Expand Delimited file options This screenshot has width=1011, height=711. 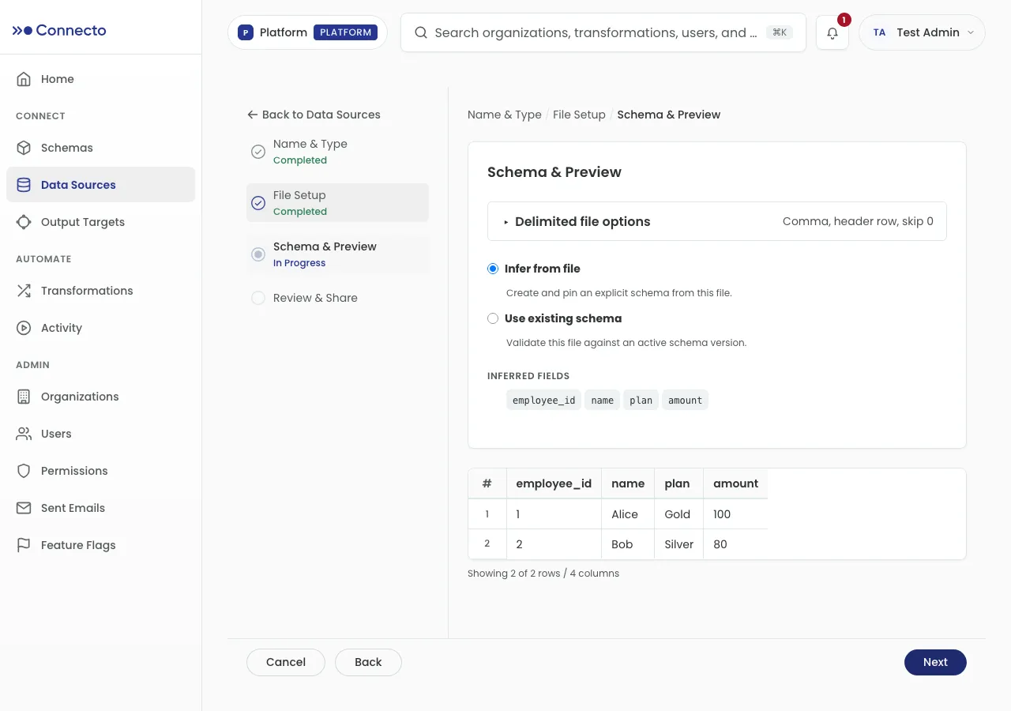[x=717, y=221]
